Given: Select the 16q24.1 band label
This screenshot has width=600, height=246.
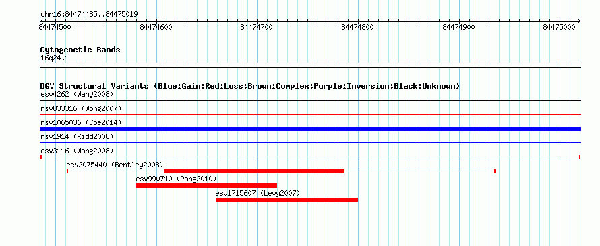Looking at the screenshot, I should 55,58.
